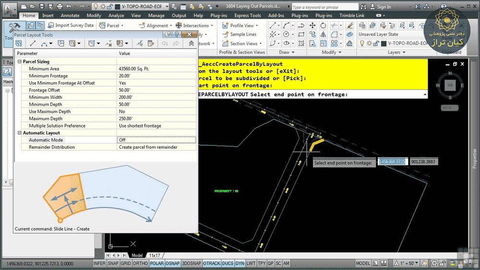Viewport: 480px width, 270px height.
Task: Click the Workspace Switching gear in the status bar
Action: [434, 263]
